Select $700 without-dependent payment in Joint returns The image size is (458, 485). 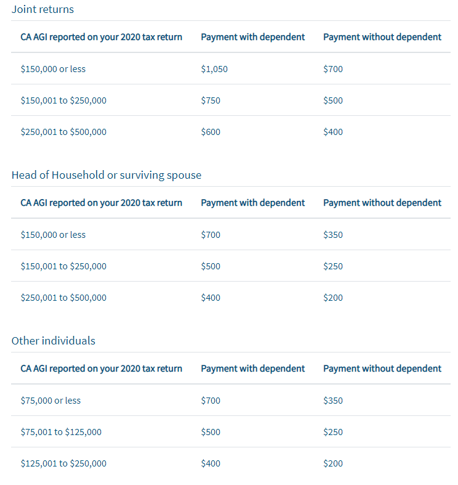(333, 69)
